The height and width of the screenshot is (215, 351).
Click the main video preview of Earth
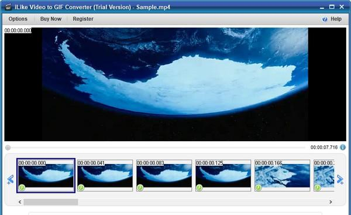[175, 84]
